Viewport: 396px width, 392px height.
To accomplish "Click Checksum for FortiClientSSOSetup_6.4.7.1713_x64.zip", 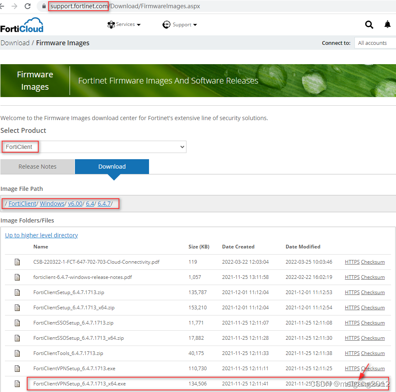I will [373, 338].
